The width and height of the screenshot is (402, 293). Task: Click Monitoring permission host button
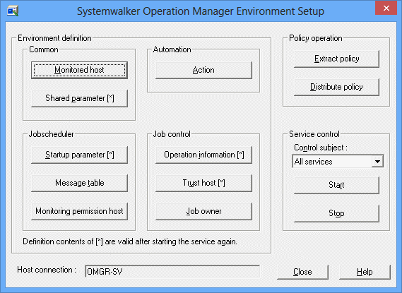[79, 211]
